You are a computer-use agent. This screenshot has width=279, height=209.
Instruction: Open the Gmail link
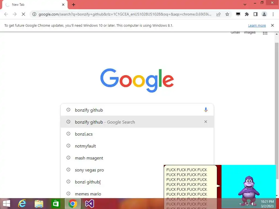pyautogui.click(x=235, y=33)
